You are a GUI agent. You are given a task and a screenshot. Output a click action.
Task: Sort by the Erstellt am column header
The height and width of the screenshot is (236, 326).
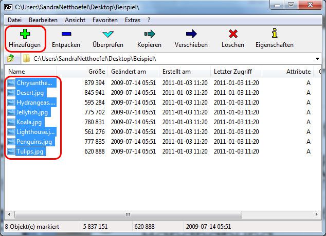point(185,72)
